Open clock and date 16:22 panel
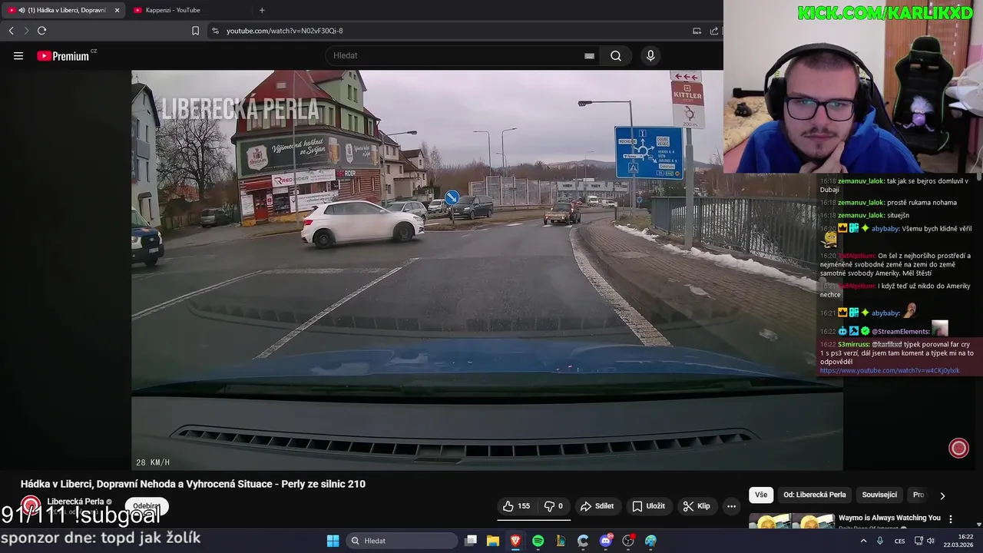983x553 pixels. [x=960, y=541]
